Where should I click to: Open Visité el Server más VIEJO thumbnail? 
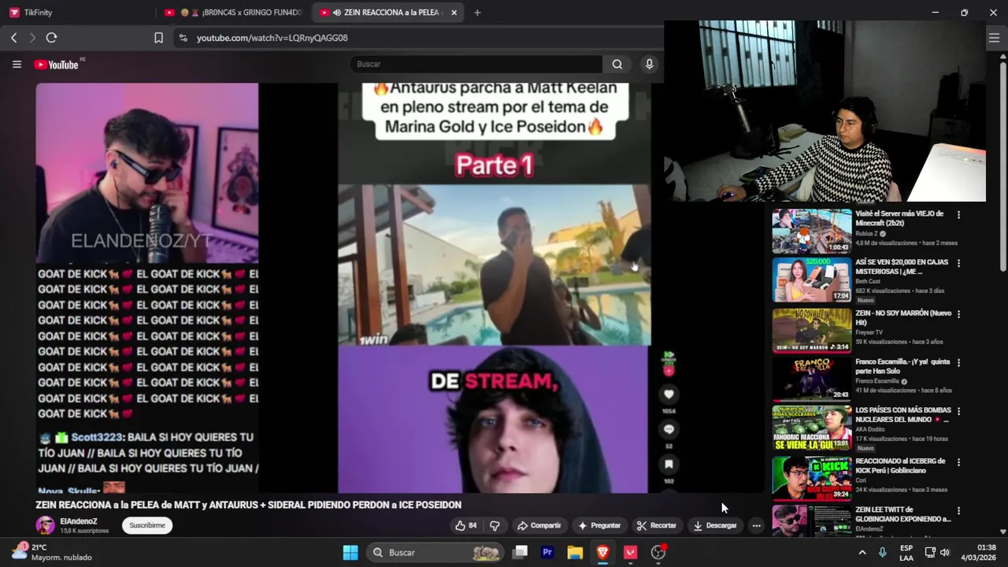pyautogui.click(x=811, y=231)
